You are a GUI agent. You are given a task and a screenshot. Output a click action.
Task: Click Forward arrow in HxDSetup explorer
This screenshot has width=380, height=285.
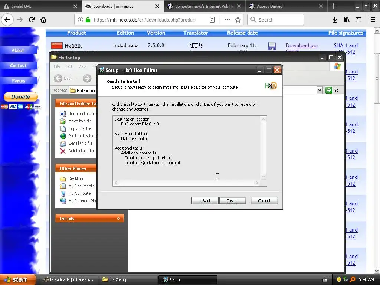[x=87, y=78]
